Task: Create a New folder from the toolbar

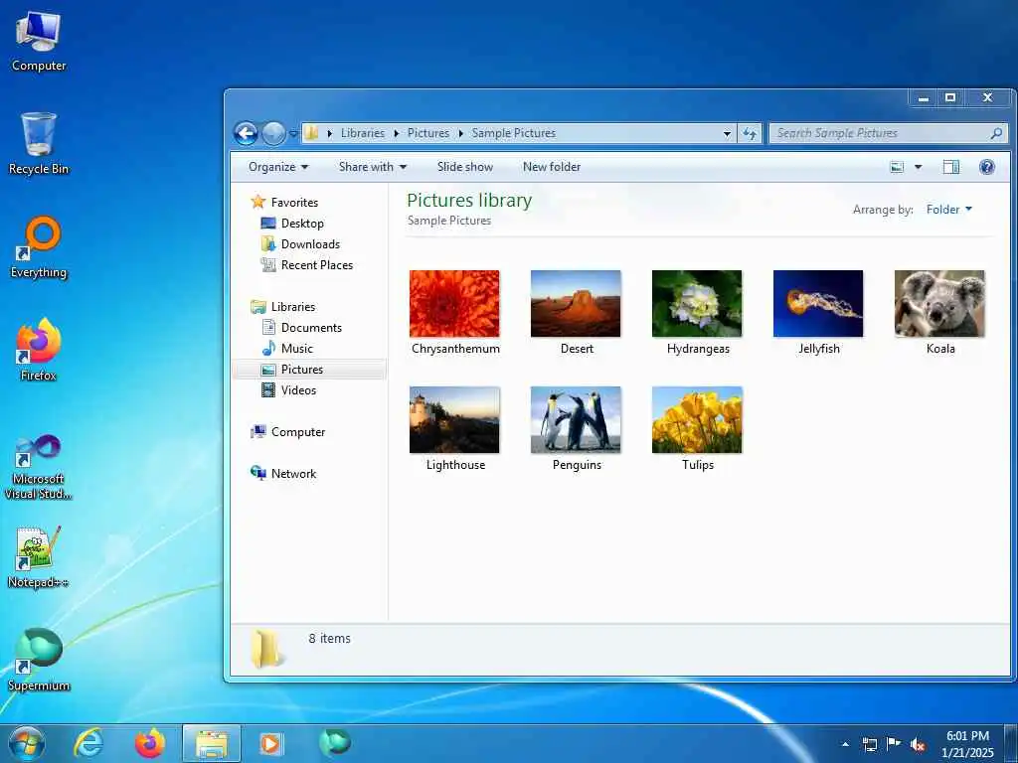Action: tap(552, 167)
